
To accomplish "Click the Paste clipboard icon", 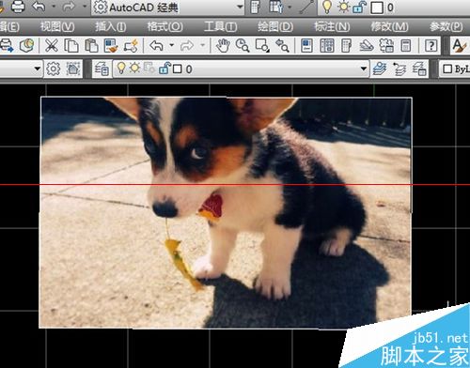I will (91, 46).
